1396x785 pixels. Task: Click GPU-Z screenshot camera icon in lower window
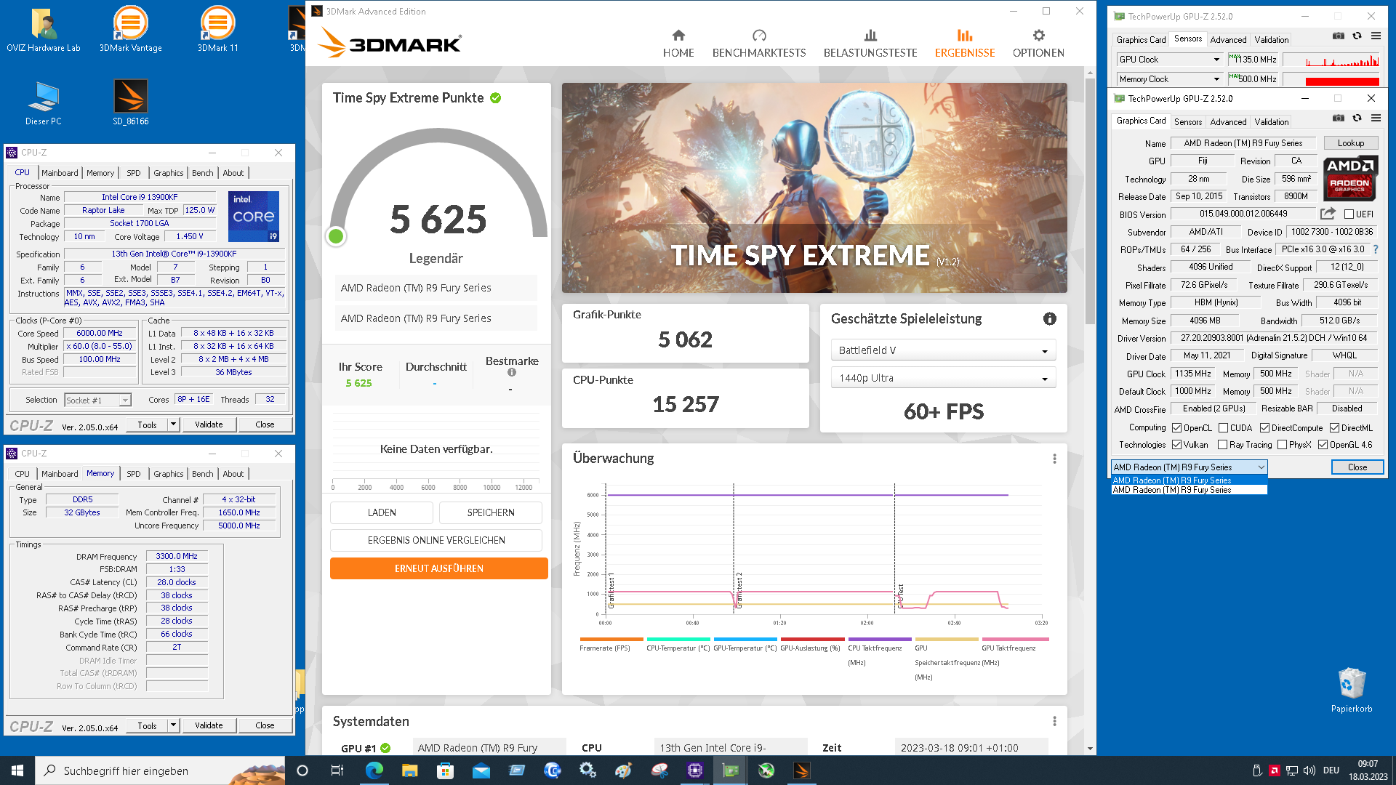pyautogui.click(x=1338, y=118)
